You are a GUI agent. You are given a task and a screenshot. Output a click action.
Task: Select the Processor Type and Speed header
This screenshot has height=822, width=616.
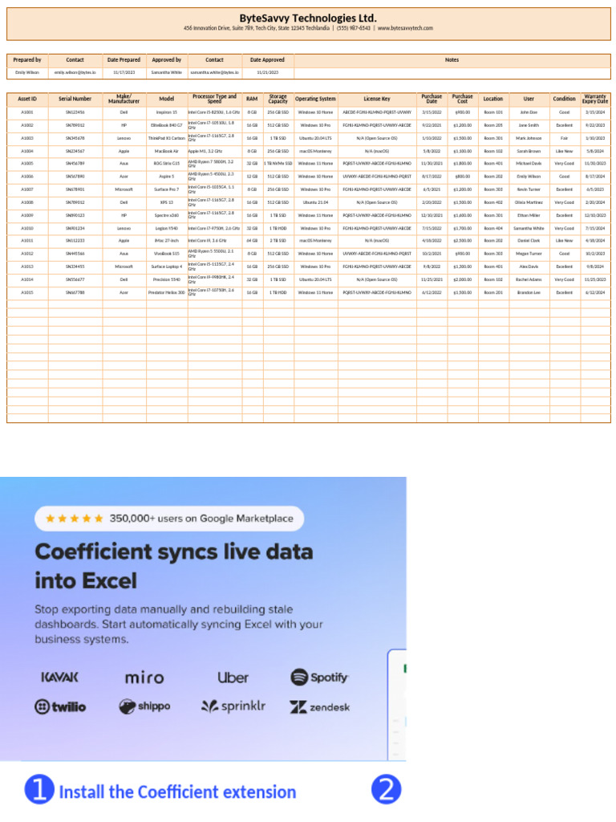(214, 99)
